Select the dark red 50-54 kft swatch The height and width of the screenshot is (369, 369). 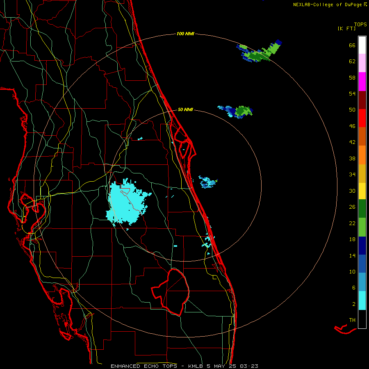[362, 100]
